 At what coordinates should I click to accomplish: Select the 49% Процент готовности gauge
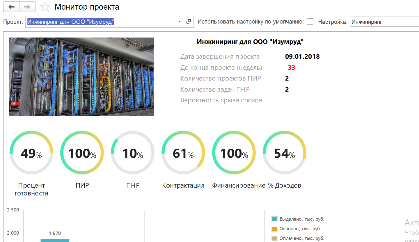coord(31,152)
